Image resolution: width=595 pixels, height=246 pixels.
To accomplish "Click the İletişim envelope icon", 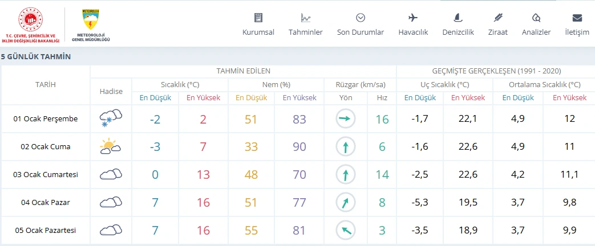I will (577, 18).
